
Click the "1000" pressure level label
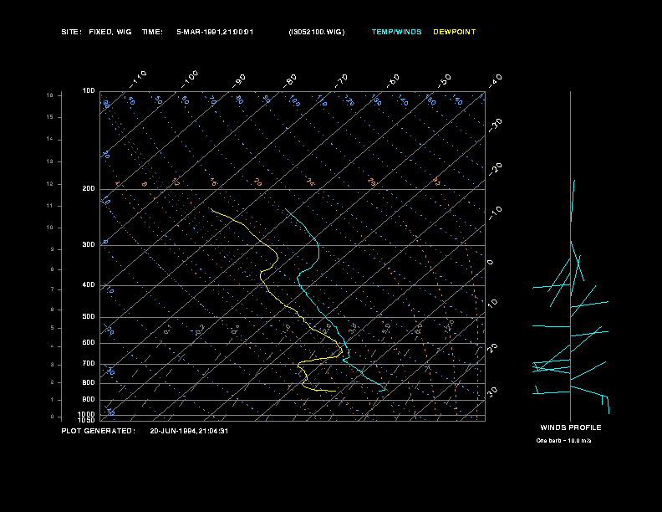click(87, 414)
